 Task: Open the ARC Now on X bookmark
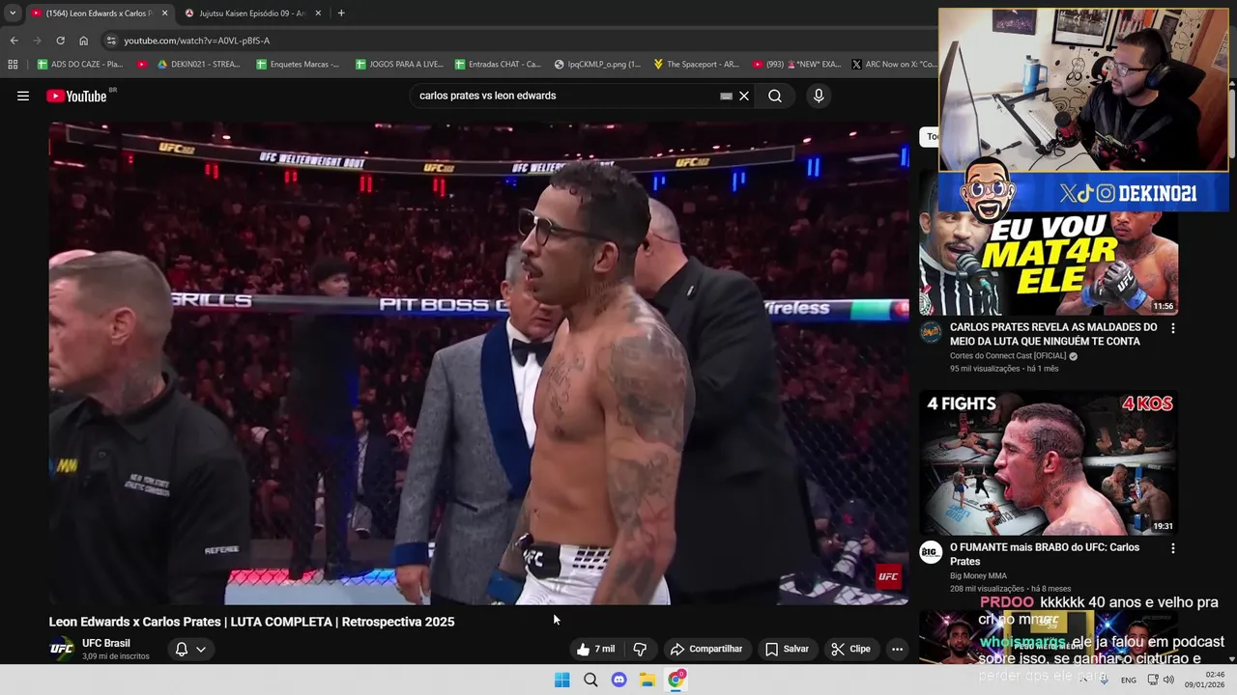click(x=895, y=65)
